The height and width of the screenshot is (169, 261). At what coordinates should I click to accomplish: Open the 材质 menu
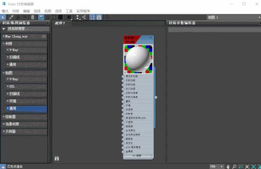[16, 11]
